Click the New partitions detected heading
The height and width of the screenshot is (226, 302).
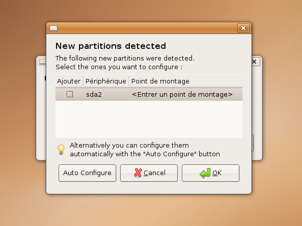(111, 46)
